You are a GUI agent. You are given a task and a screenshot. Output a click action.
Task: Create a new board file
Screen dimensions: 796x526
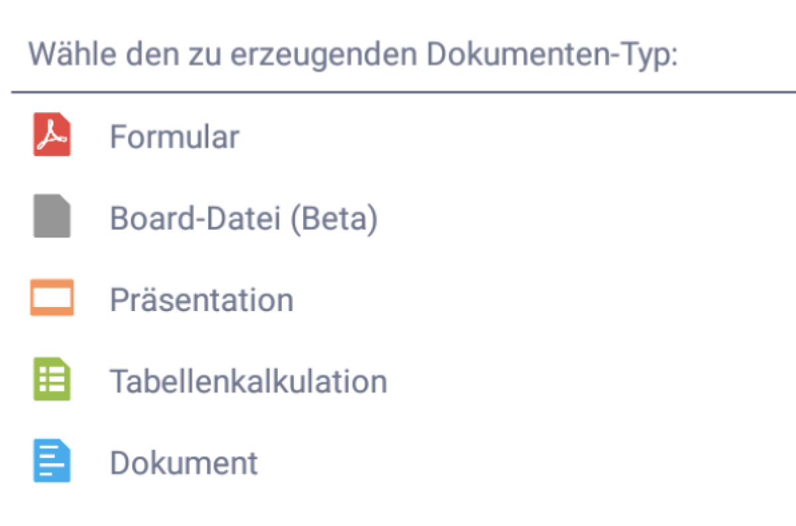[243, 218]
